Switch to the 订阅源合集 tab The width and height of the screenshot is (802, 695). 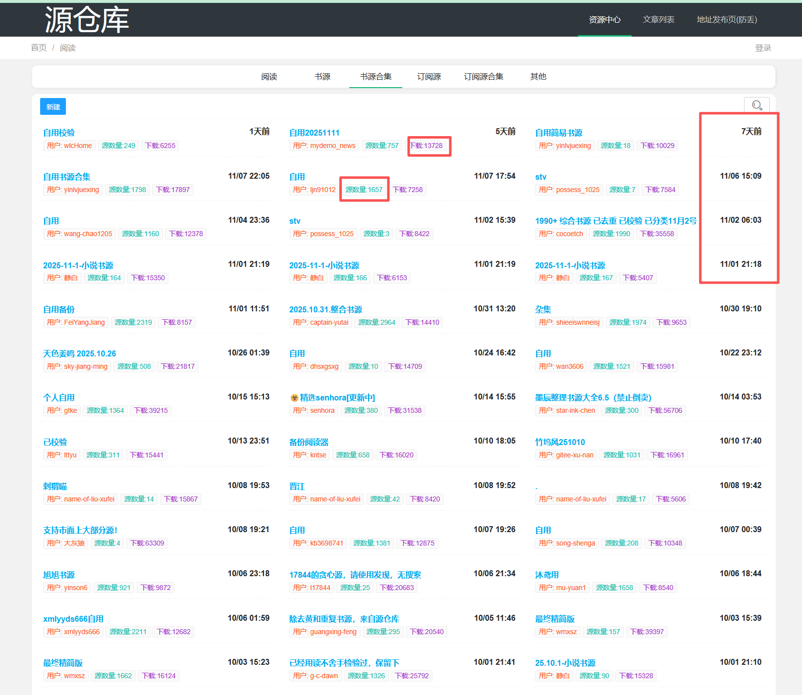[483, 77]
